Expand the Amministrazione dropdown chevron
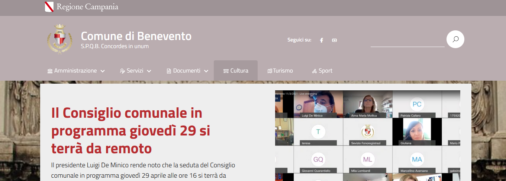 (x=103, y=71)
